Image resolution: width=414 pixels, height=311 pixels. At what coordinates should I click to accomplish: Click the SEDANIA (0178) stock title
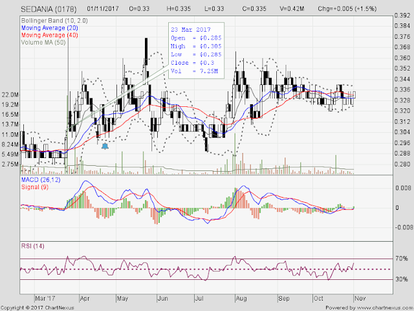tap(49, 9)
